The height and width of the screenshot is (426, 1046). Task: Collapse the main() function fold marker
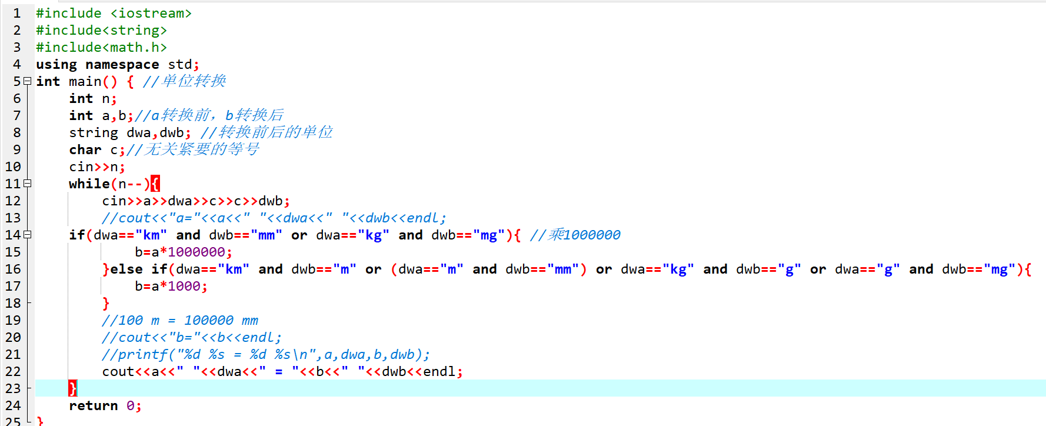[x=27, y=81]
